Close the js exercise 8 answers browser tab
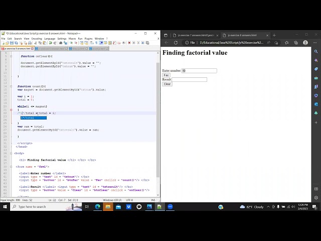This screenshot has width=321, height=241. click(x=267, y=36)
